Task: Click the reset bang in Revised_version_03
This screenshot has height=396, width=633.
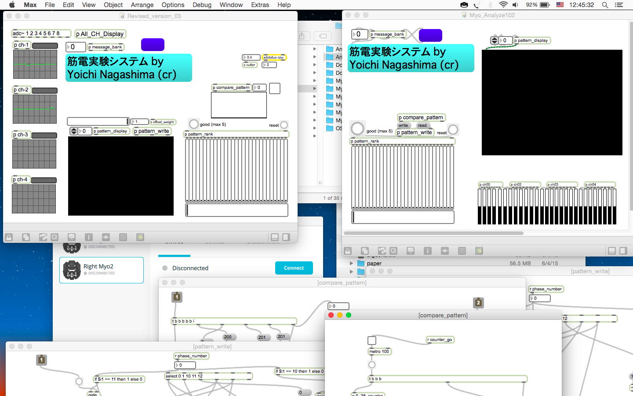Action: [x=284, y=125]
